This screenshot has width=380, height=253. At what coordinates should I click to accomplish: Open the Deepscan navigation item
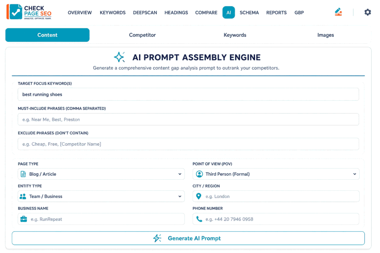pos(145,13)
